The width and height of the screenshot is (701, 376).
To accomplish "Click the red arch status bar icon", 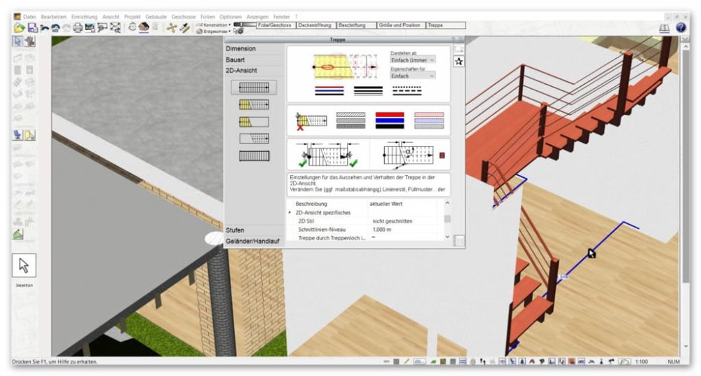I will point(532,362).
